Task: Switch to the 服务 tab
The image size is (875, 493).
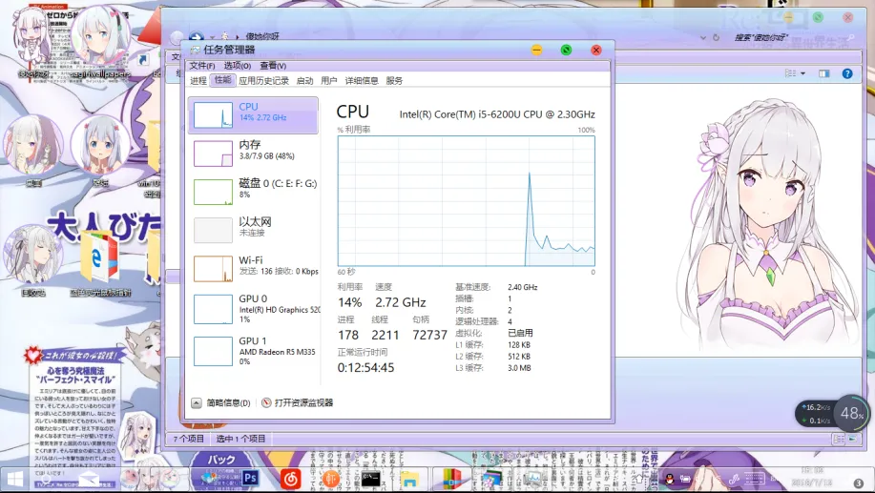Action: 394,81
